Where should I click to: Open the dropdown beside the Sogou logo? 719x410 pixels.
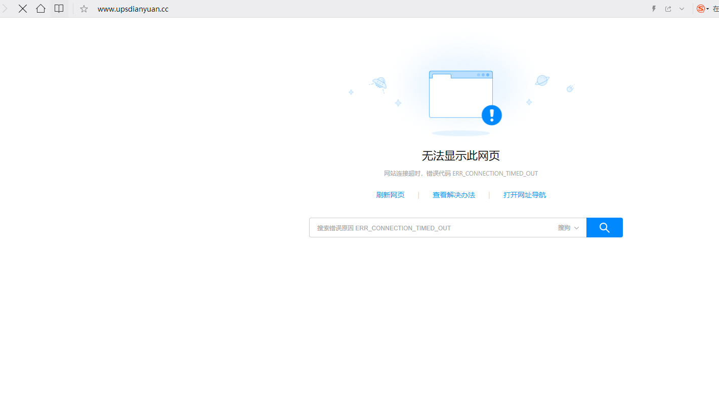707,9
